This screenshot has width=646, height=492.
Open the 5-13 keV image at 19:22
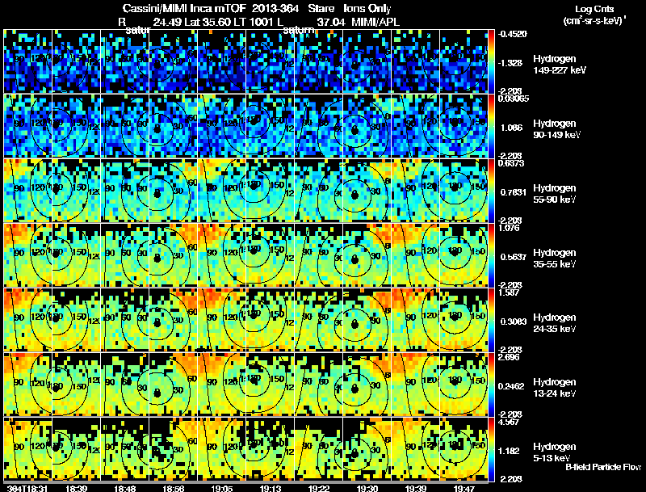[319, 449]
